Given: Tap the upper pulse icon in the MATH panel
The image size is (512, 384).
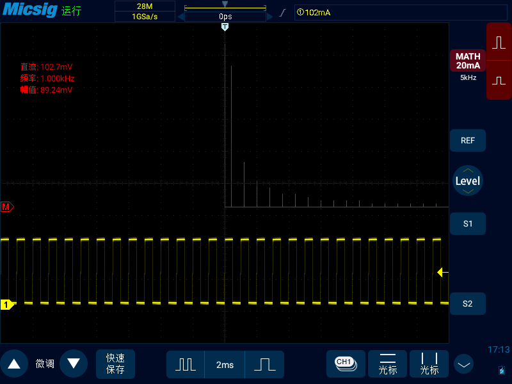Looking at the screenshot, I should click(x=499, y=42).
